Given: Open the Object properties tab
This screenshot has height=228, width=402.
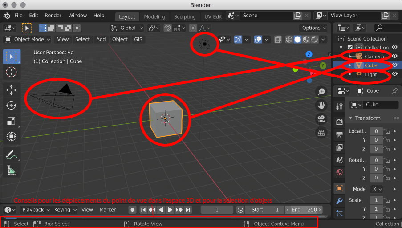Looking at the screenshot, I should (339, 188).
